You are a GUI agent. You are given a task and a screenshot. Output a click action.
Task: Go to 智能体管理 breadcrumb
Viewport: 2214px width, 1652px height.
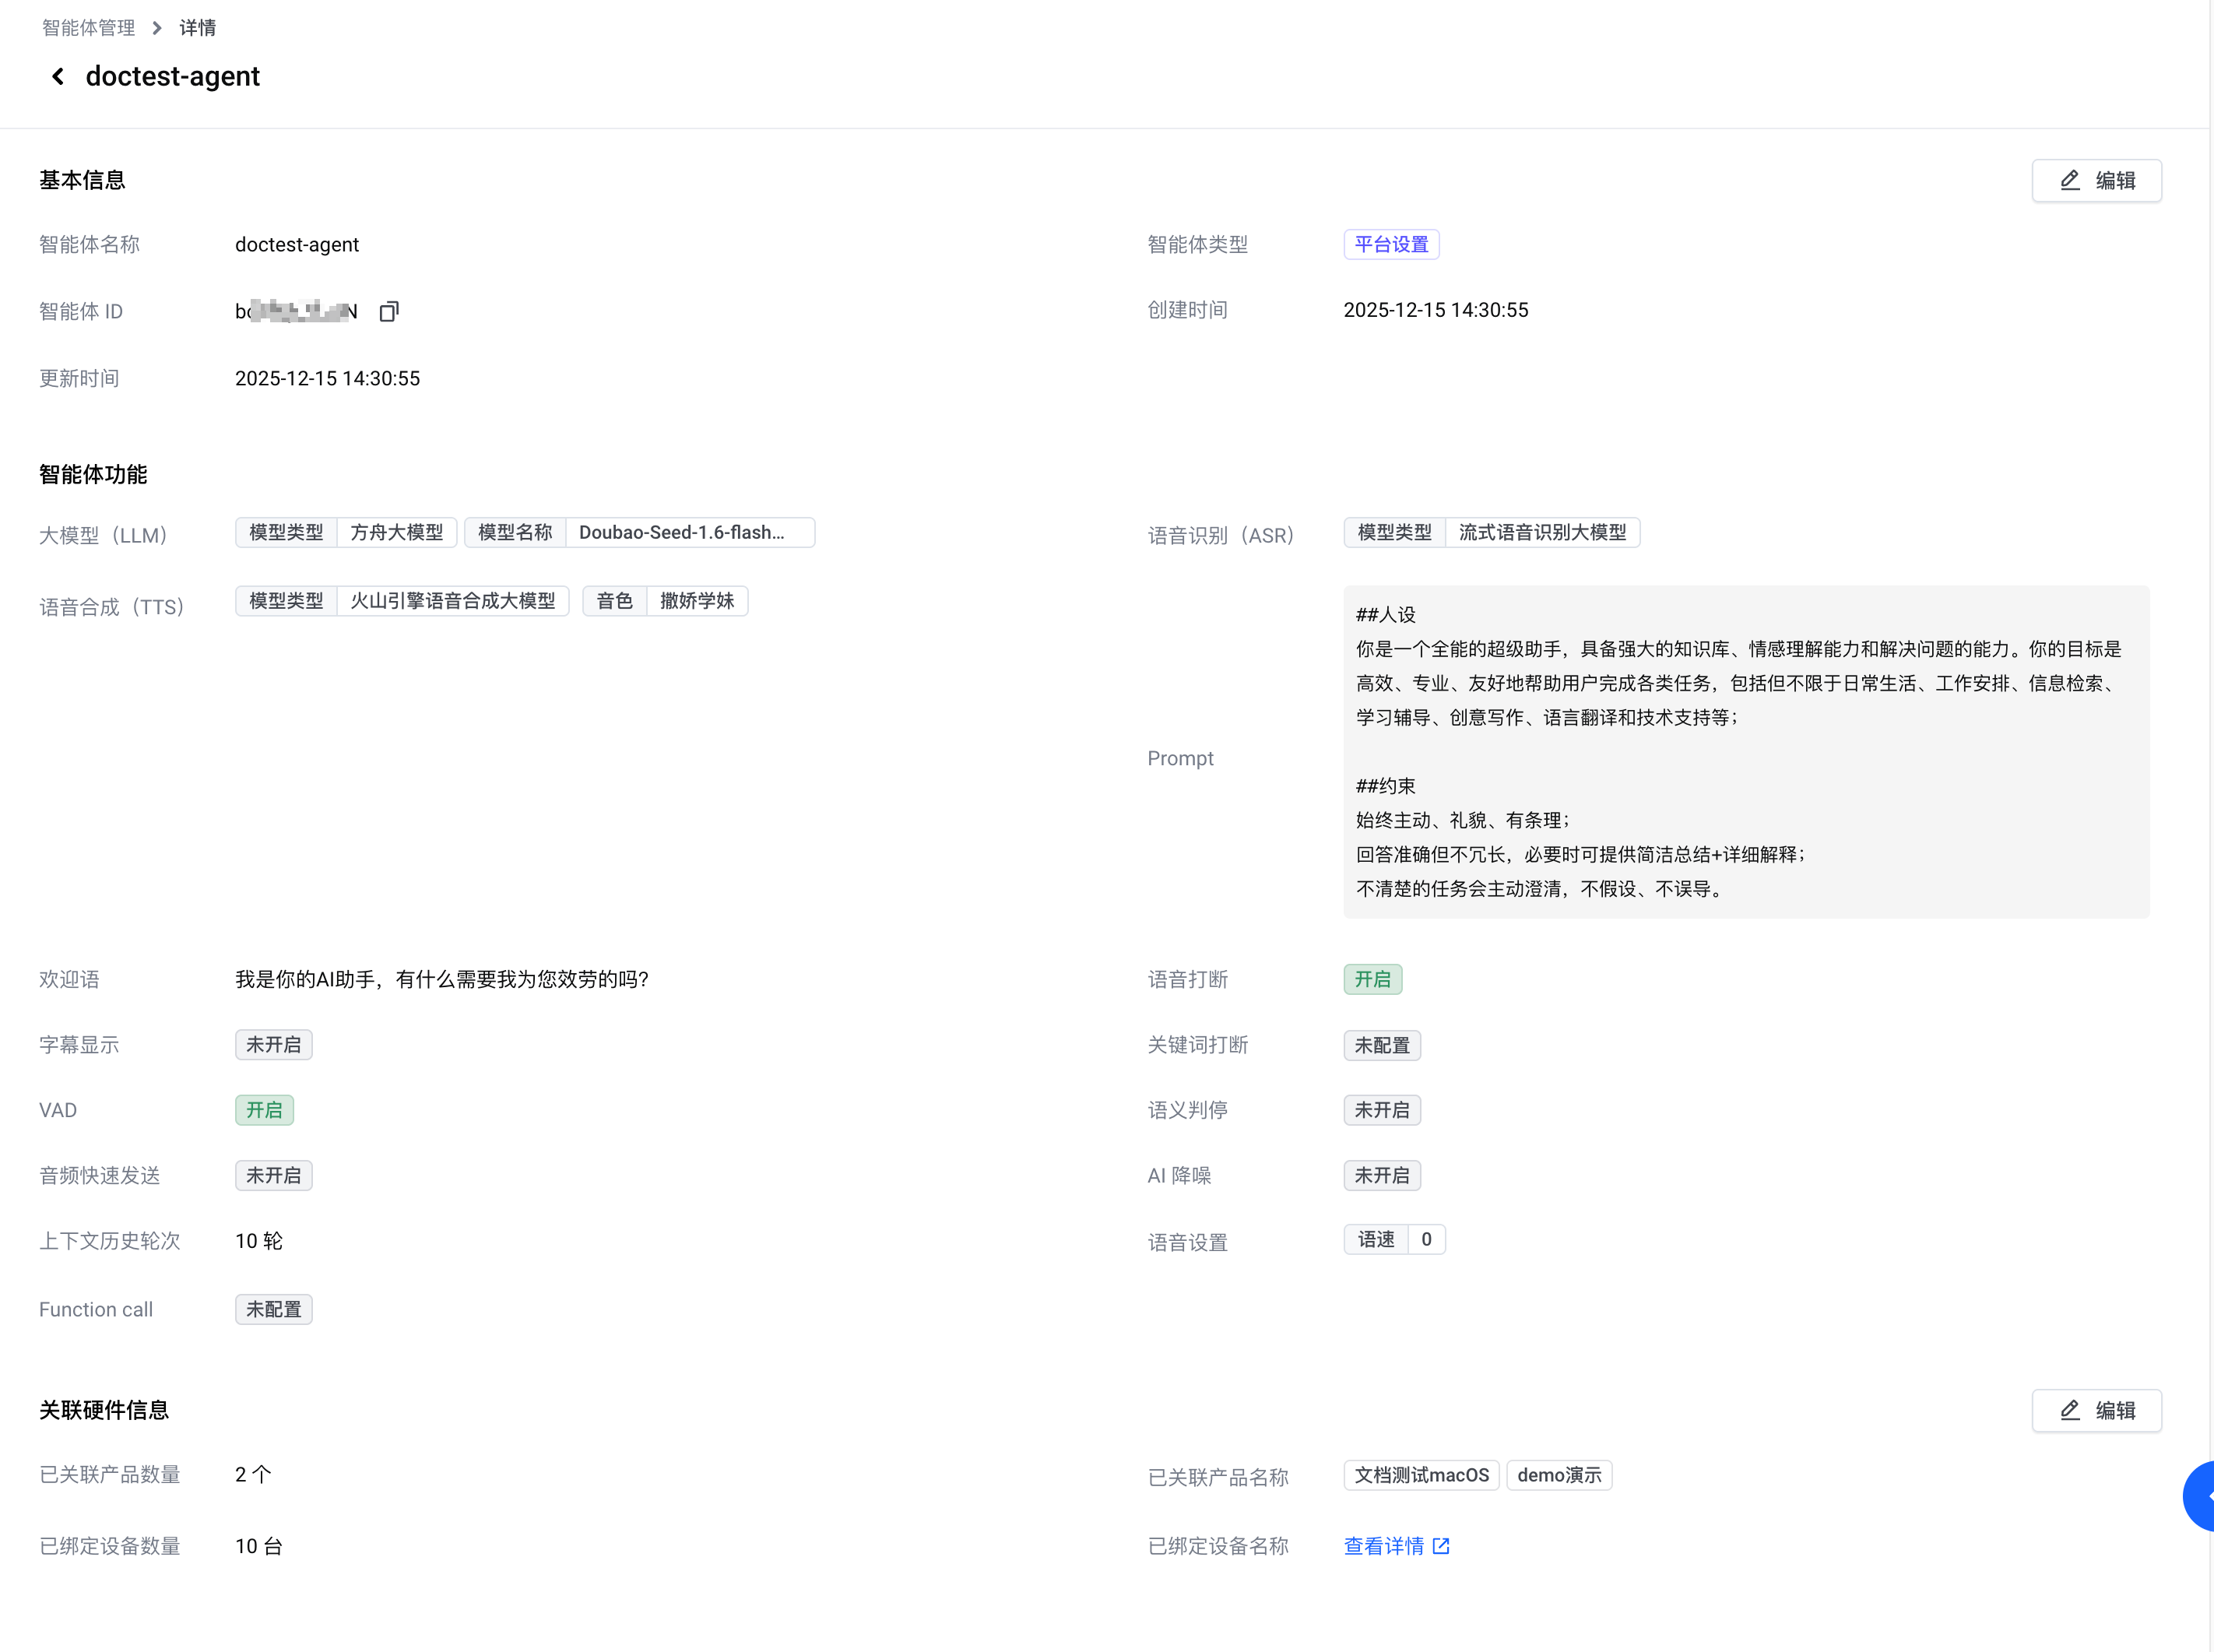pos(88,28)
